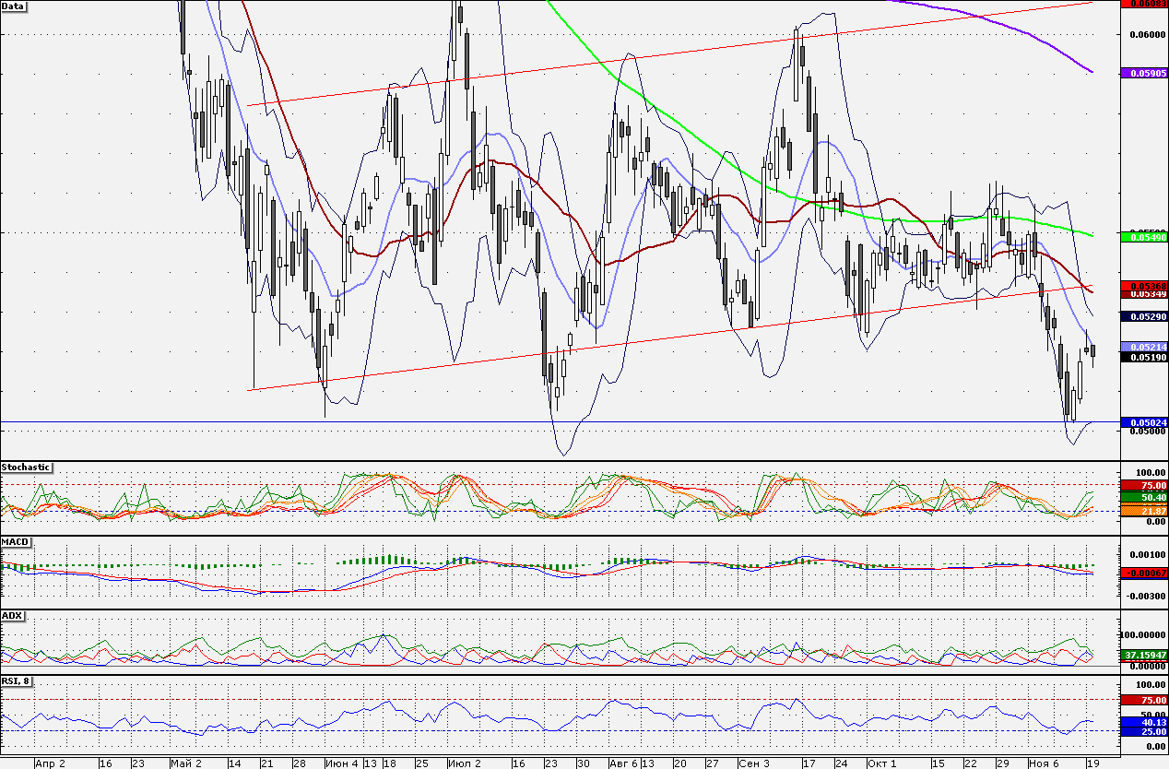Click the green 0.05490 price tag
This screenshot has height=769, width=1169.
tap(1143, 237)
